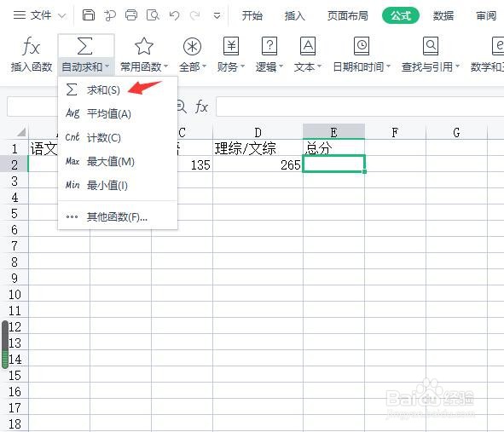Select row 10 header
The width and height of the screenshot is (504, 432).
[14, 294]
